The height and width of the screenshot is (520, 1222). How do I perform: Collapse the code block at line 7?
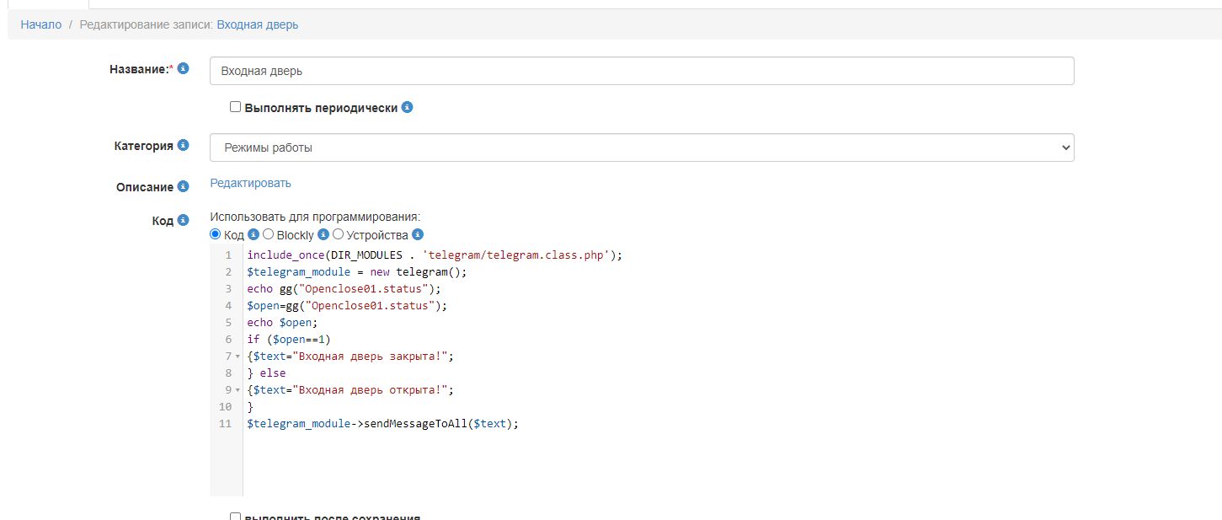coord(237,356)
